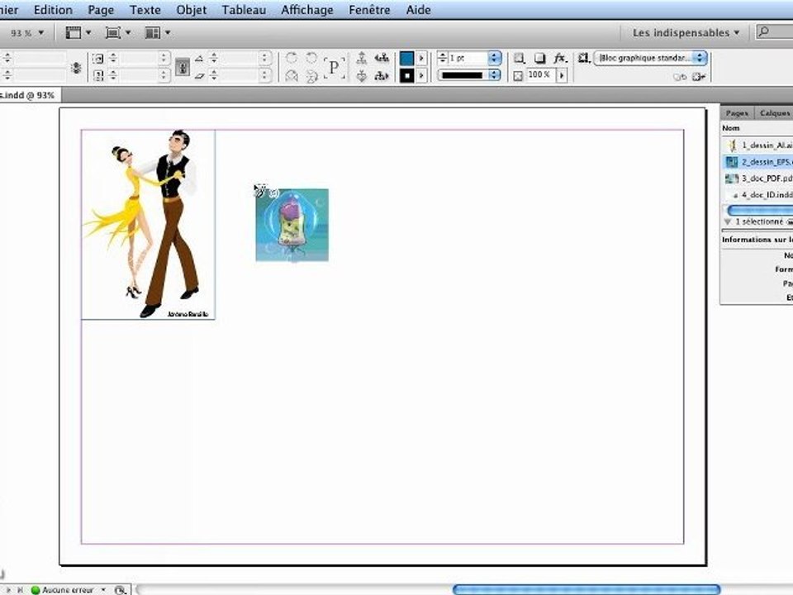
Task: Click the select container icon
Action: pos(362,58)
